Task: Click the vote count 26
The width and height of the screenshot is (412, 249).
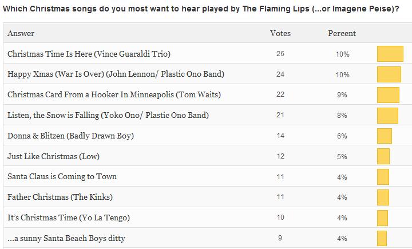Action: point(280,54)
